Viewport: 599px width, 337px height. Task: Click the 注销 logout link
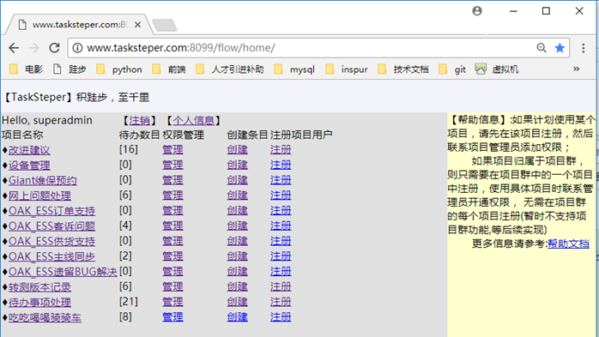click(x=139, y=121)
